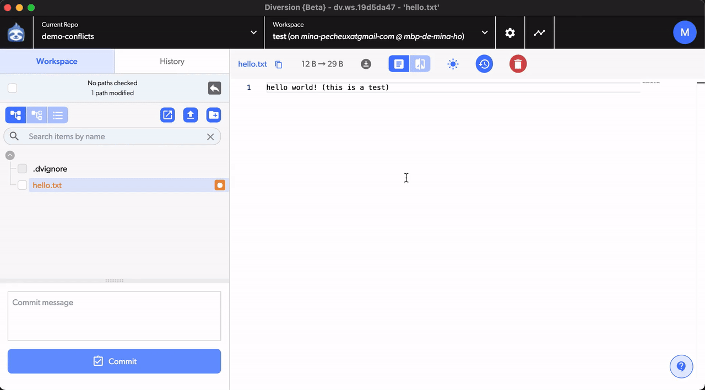The height and width of the screenshot is (390, 705).
Task: Check the hello.txt checkbox
Action: tap(23, 185)
